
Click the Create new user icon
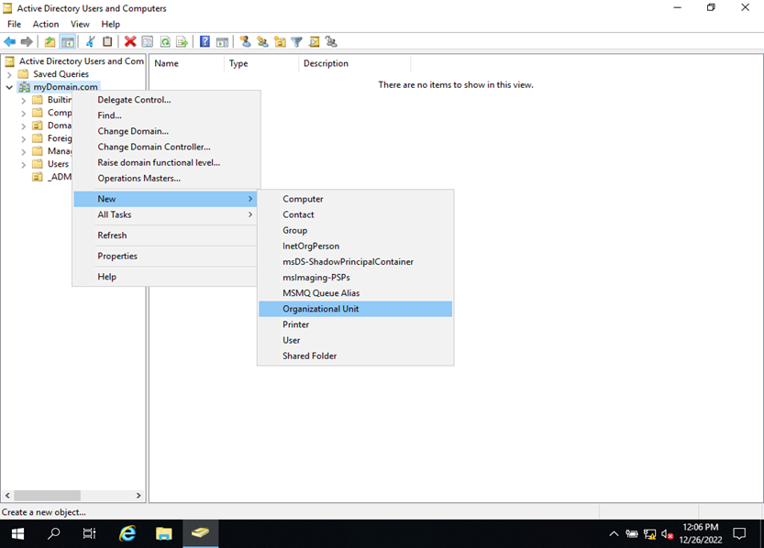245,42
